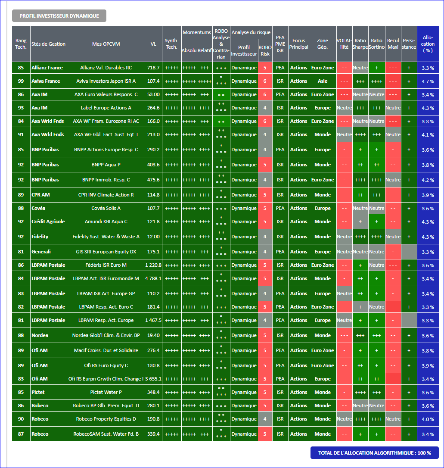Click the Crédit Agricole manager name
The width and height of the screenshot is (444, 468).
[x=48, y=222]
